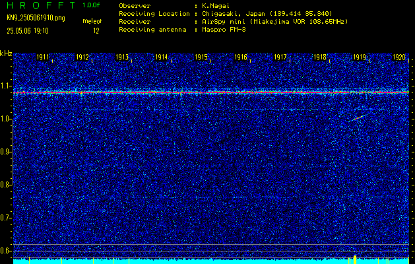Viewport: 415px width, 264px height.
Task: Click the Receiving antenna field label
Action: point(152,30)
